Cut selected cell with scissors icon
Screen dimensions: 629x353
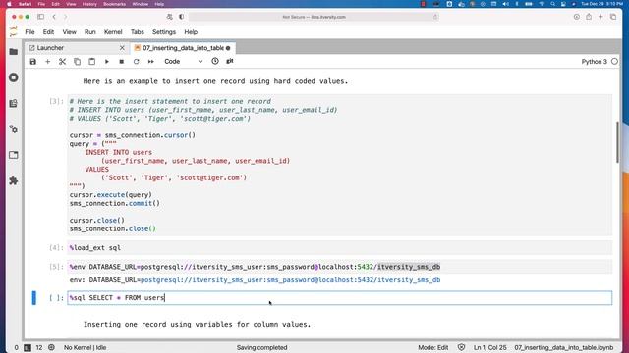click(x=62, y=62)
